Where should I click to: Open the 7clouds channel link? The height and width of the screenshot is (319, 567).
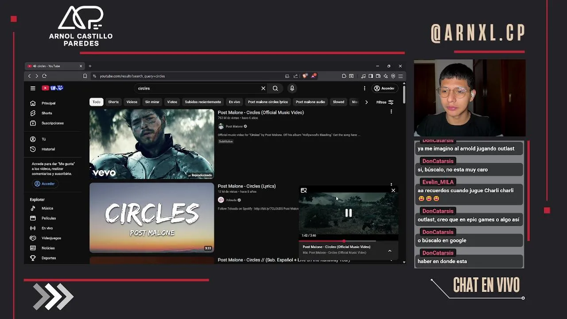[x=231, y=200]
